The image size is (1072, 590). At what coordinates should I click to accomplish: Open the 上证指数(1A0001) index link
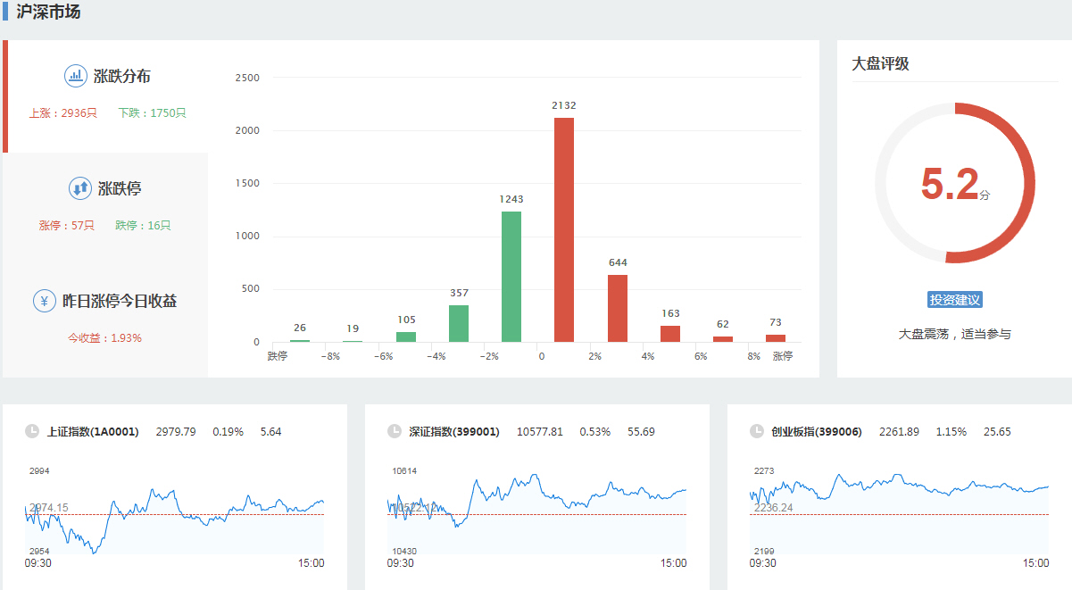(x=93, y=432)
